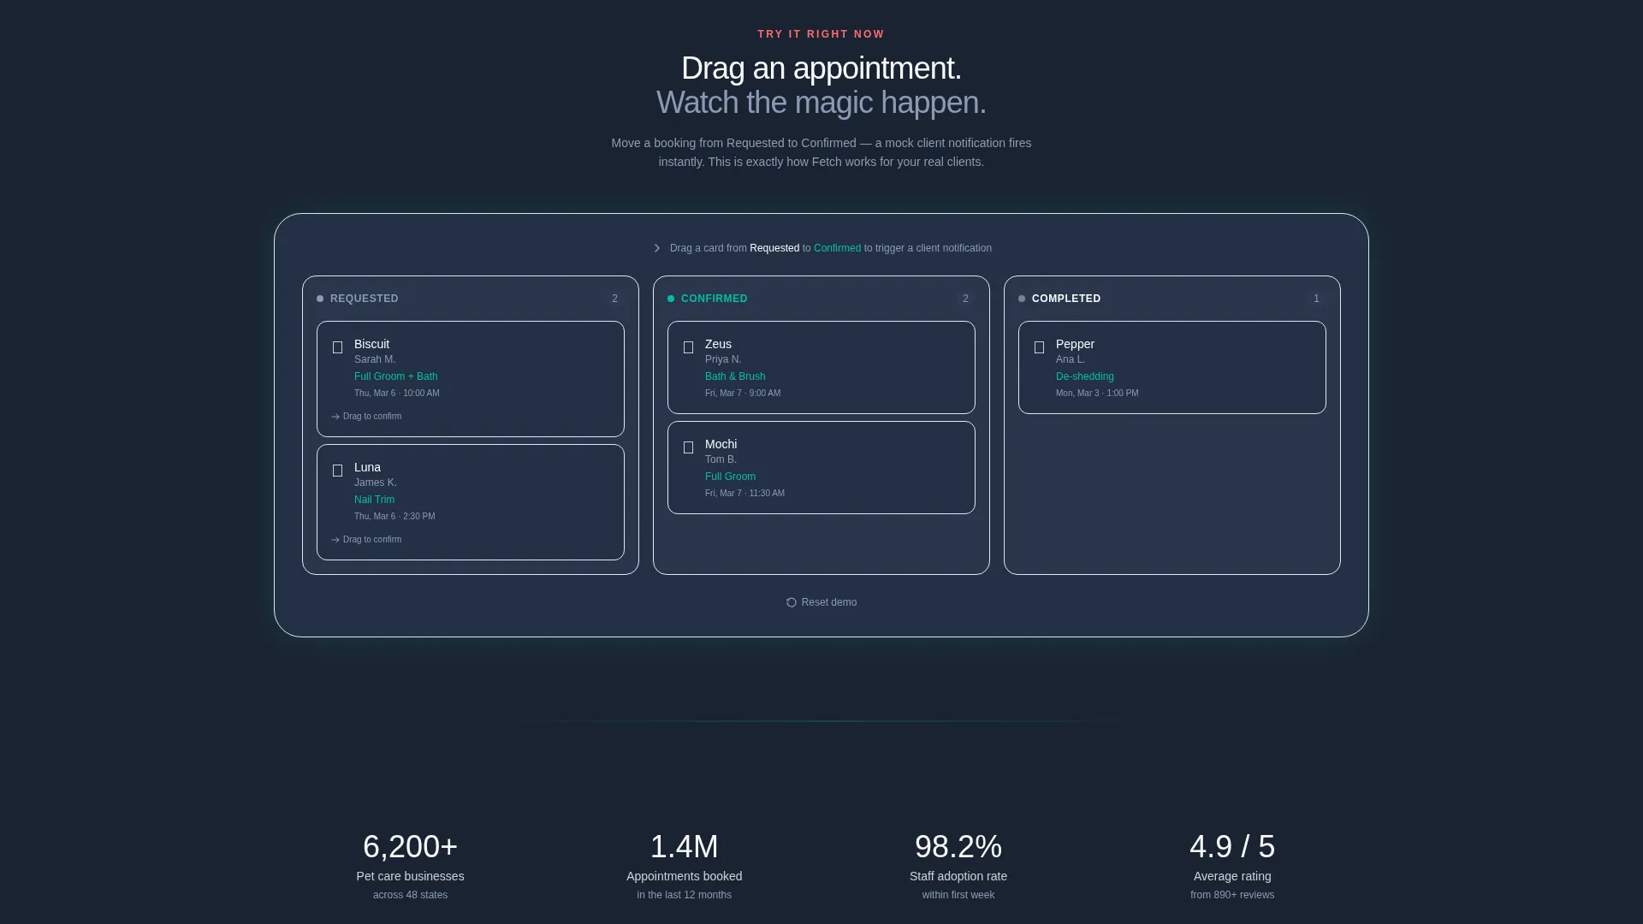The height and width of the screenshot is (924, 1643).
Task: Click the reset circular arrow icon
Action: (x=792, y=602)
